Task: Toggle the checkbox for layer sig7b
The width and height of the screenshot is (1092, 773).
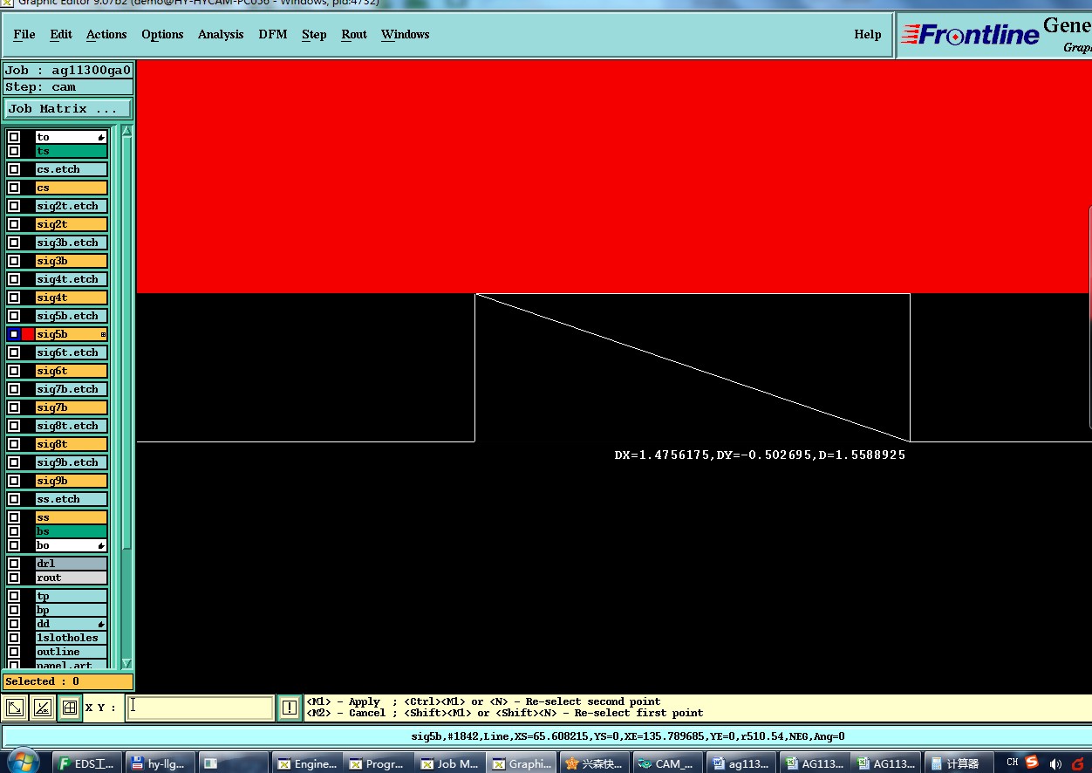Action: click(14, 407)
